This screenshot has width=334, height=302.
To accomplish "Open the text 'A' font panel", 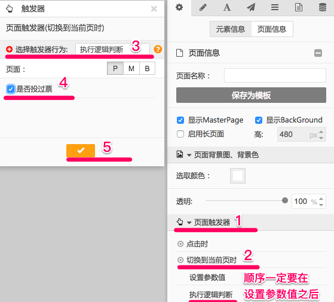I will click(x=227, y=7).
